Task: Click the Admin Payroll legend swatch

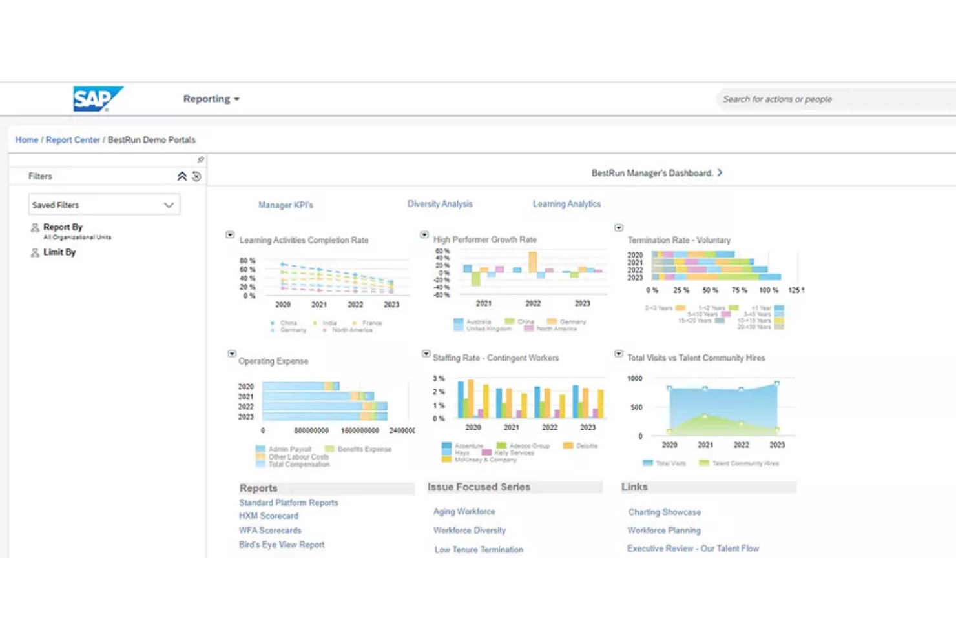Action: pos(260,449)
